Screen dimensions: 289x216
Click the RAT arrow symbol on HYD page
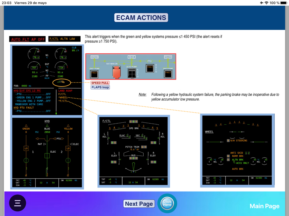45,144
